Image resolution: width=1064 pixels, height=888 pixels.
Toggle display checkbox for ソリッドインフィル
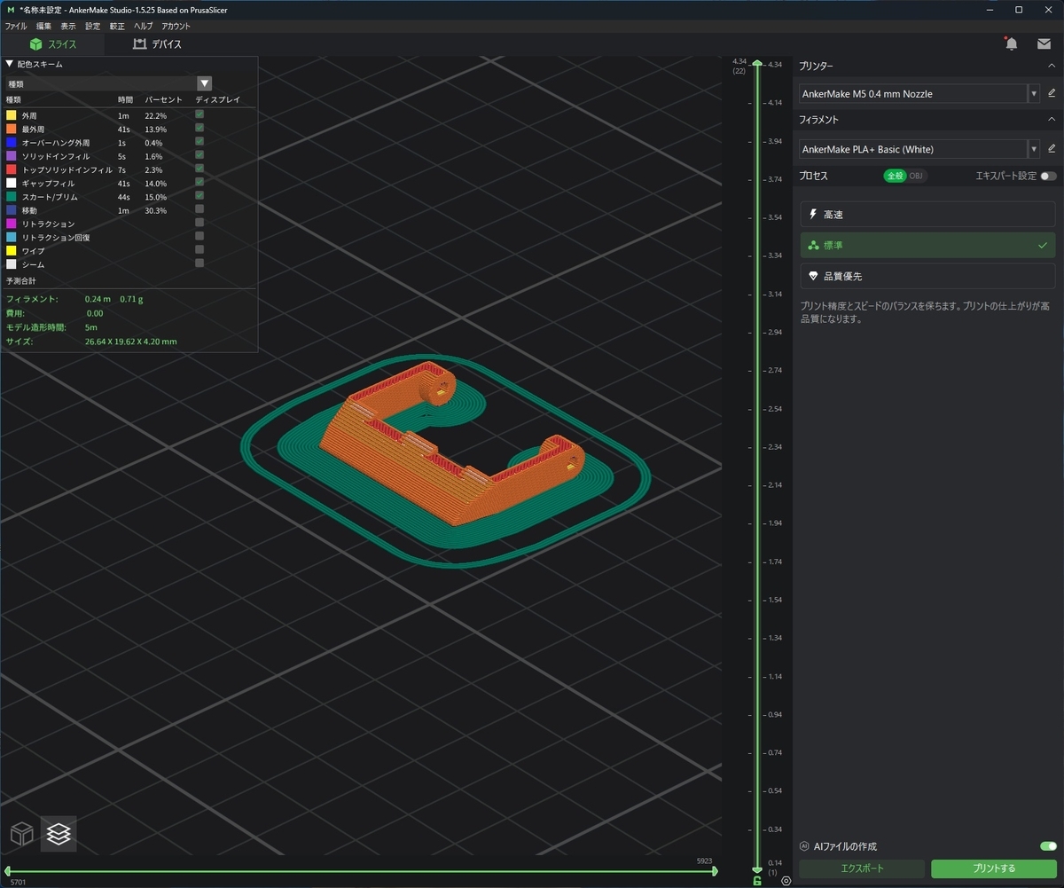[x=199, y=155]
